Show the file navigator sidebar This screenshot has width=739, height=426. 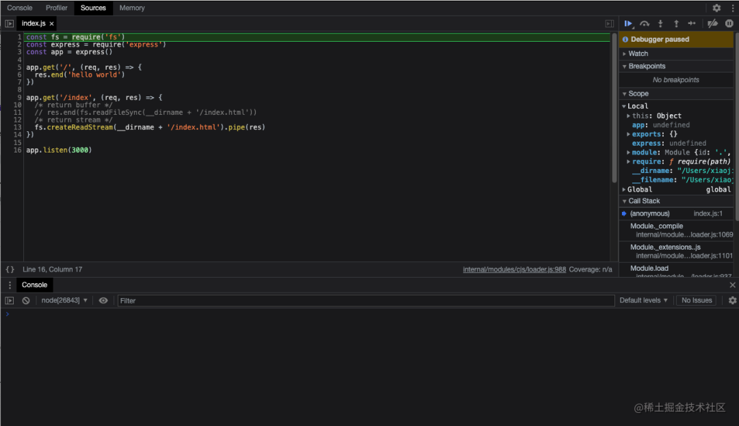[9, 23]
